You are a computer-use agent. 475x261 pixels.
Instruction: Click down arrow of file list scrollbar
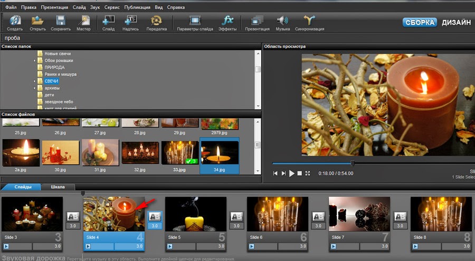tap(258, 171)
